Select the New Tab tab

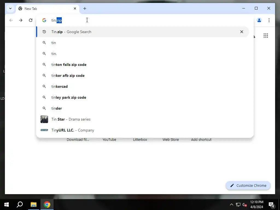48,8
